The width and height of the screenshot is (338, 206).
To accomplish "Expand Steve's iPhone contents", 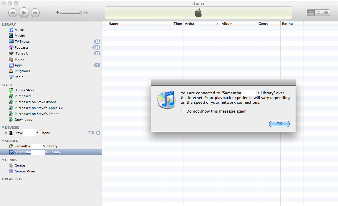I will (x=6, y=133).
